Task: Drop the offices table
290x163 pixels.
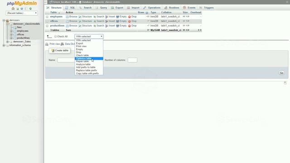Action: [132, 21]
